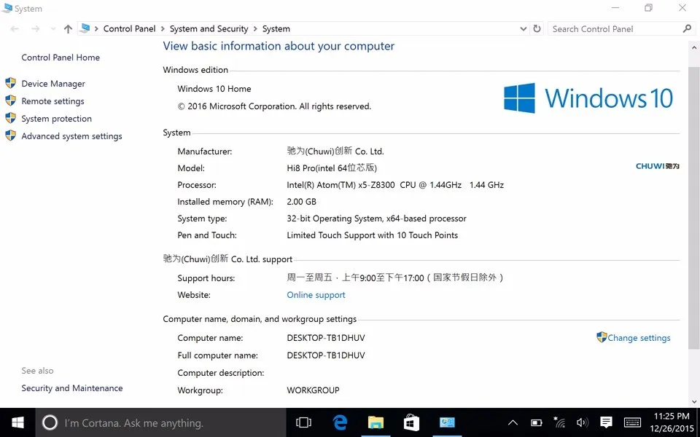This screenshot has height=437, width=700.
Task: Click the shield icon next to Change settings
Action: (602, 337)
